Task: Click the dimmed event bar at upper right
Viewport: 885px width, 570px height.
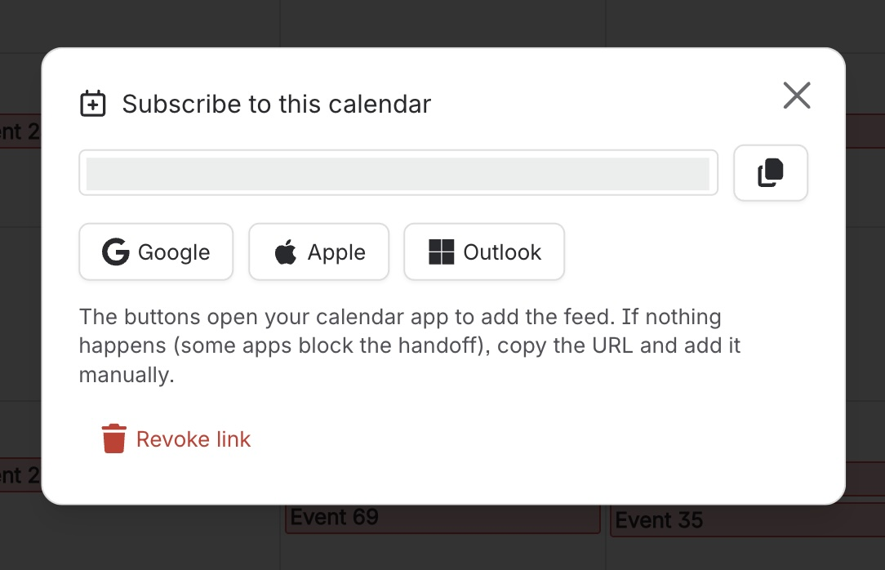Action: [x=865, y=131]
